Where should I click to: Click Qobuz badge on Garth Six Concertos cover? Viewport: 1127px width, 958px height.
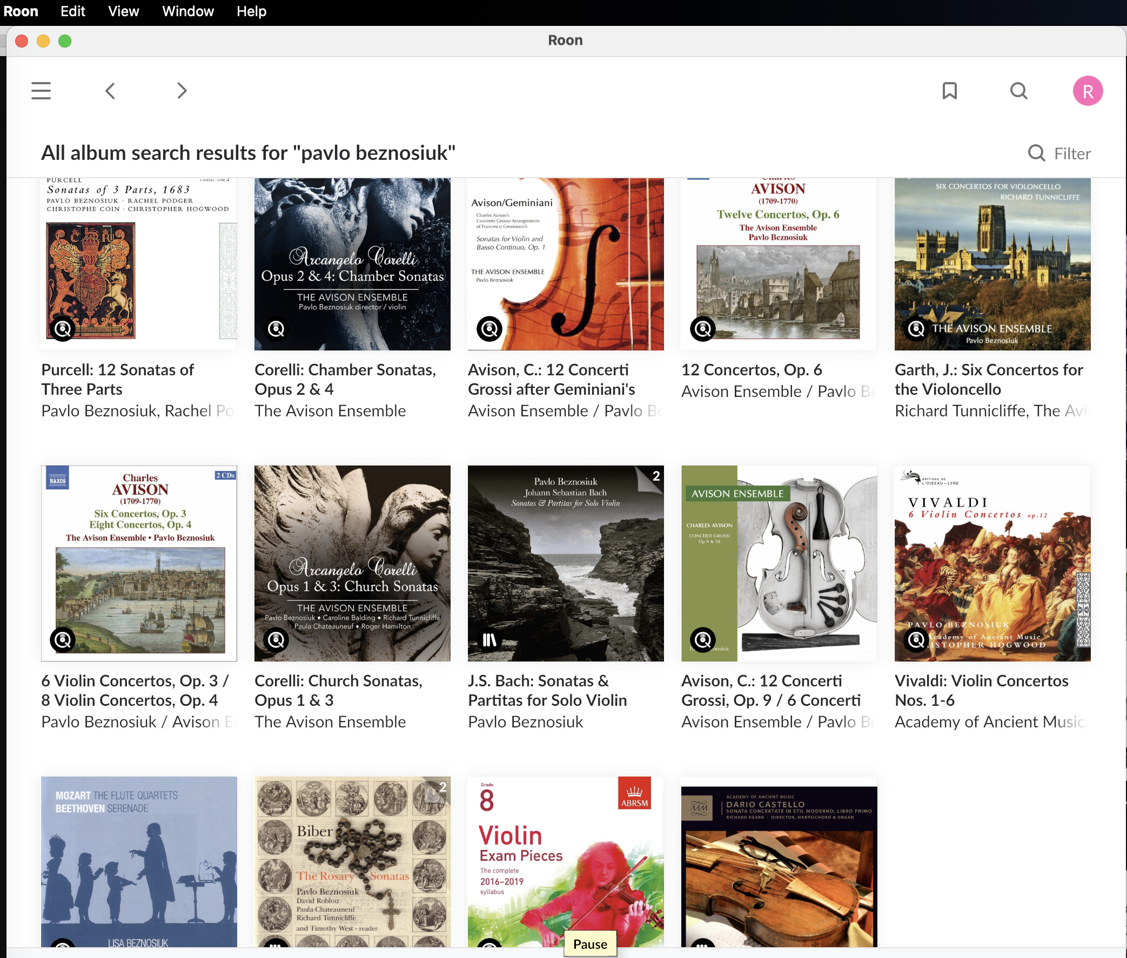click(x=917, y=328)
